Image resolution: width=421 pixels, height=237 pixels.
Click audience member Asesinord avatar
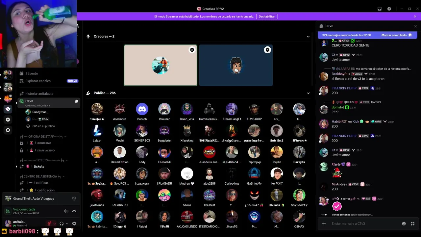120,109
